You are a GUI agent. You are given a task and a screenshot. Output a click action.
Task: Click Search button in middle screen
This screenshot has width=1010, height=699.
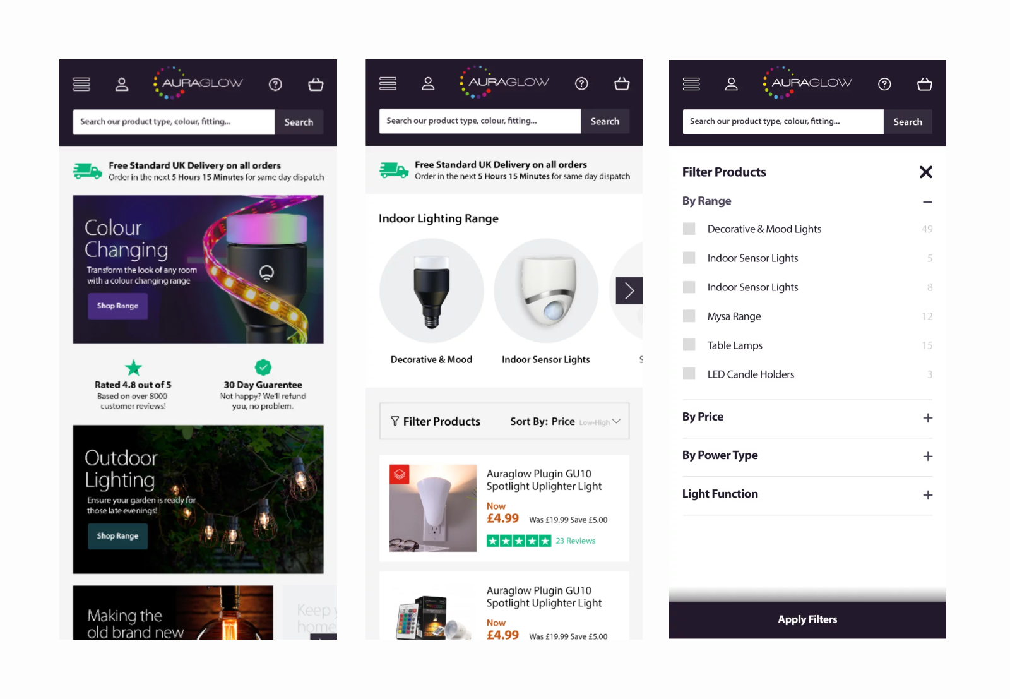(605, 121)
